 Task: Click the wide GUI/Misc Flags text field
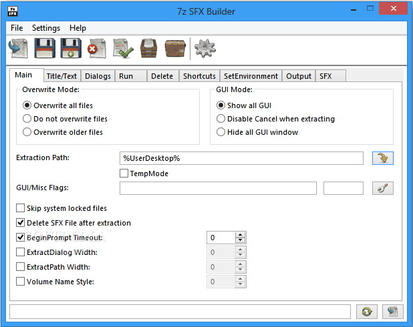tap(218, 188)
